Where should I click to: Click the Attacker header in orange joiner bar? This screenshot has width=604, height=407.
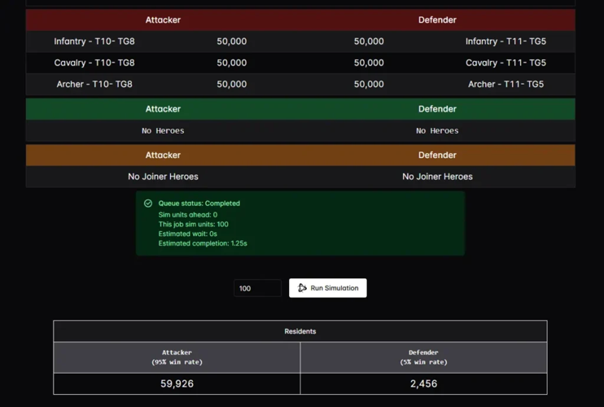(163, 155)
